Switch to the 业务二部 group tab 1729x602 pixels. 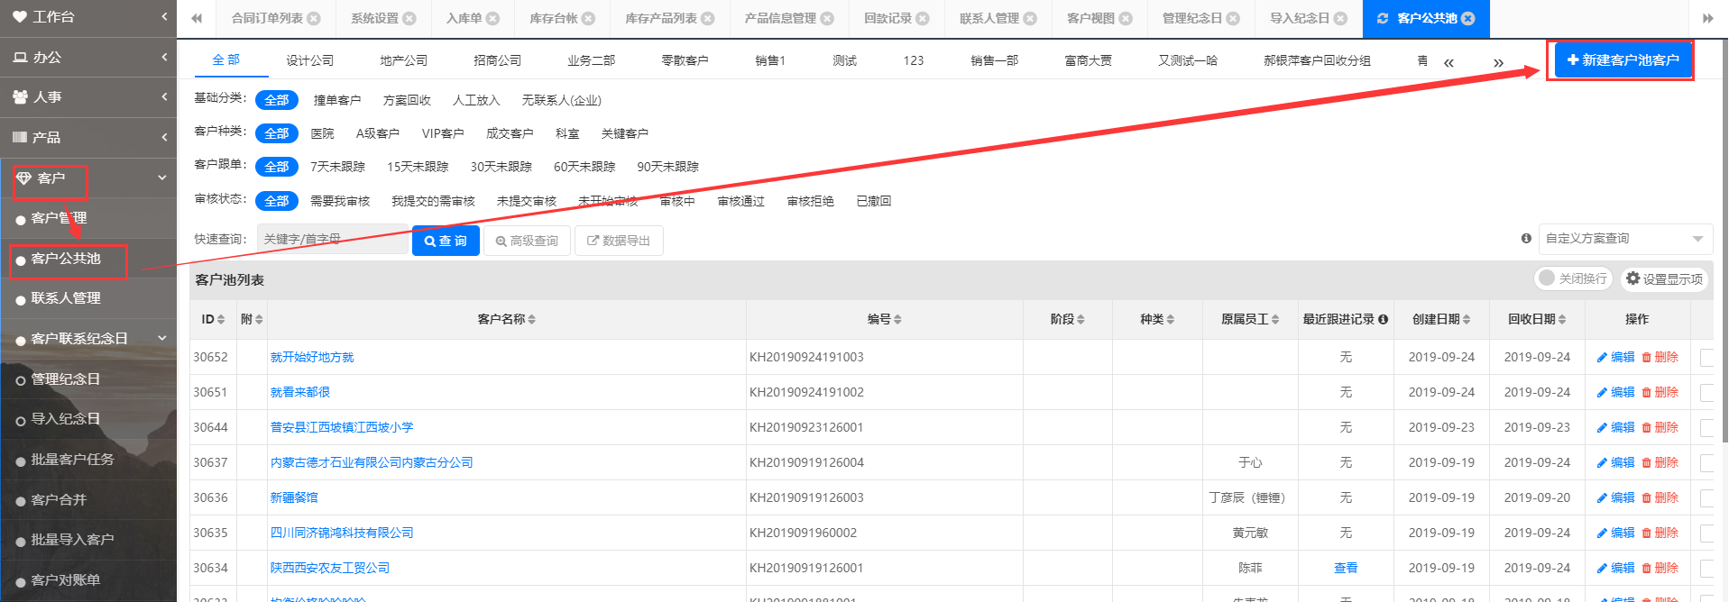pyautogui.click(x=591, y=60)
